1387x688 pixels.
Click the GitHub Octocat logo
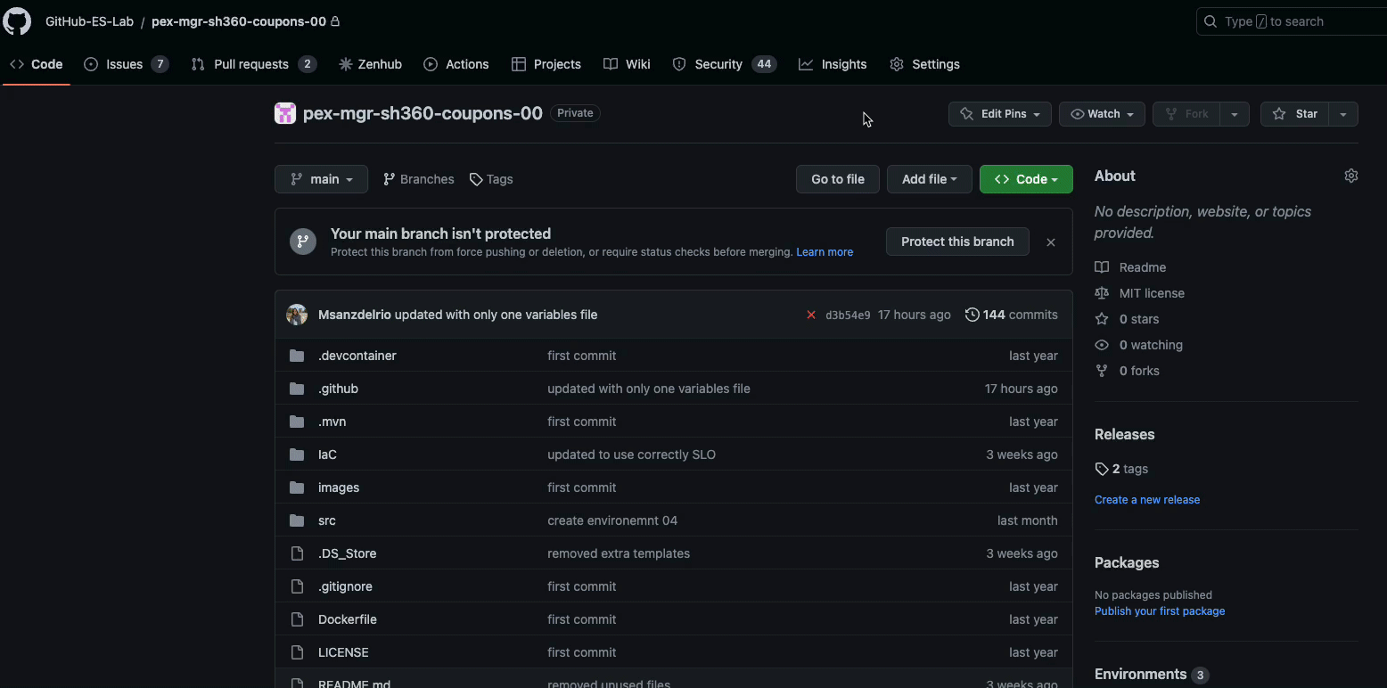17,21
